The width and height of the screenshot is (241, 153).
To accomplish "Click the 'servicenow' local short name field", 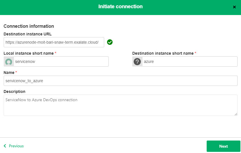I will pos(61,61).
